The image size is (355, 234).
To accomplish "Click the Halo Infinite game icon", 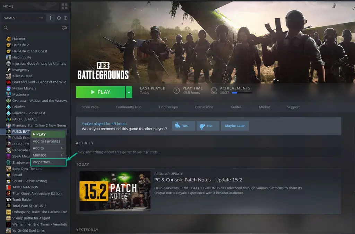I will [x=8, y=57].
